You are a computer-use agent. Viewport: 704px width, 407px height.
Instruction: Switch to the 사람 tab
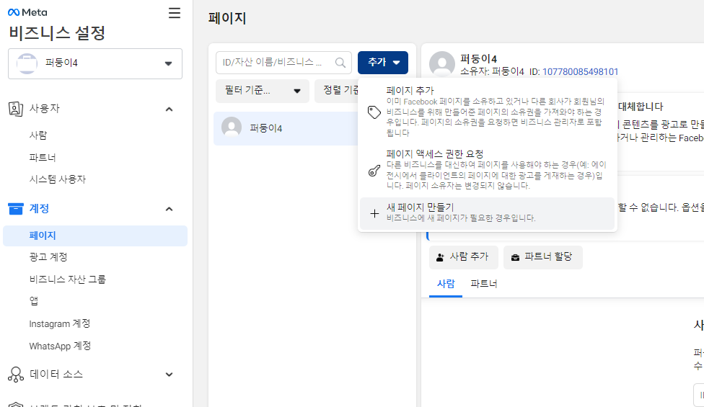(446, 285)
